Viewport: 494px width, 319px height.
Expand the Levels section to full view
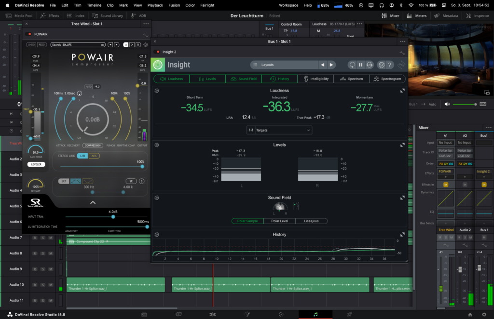(x=402, y=145)
